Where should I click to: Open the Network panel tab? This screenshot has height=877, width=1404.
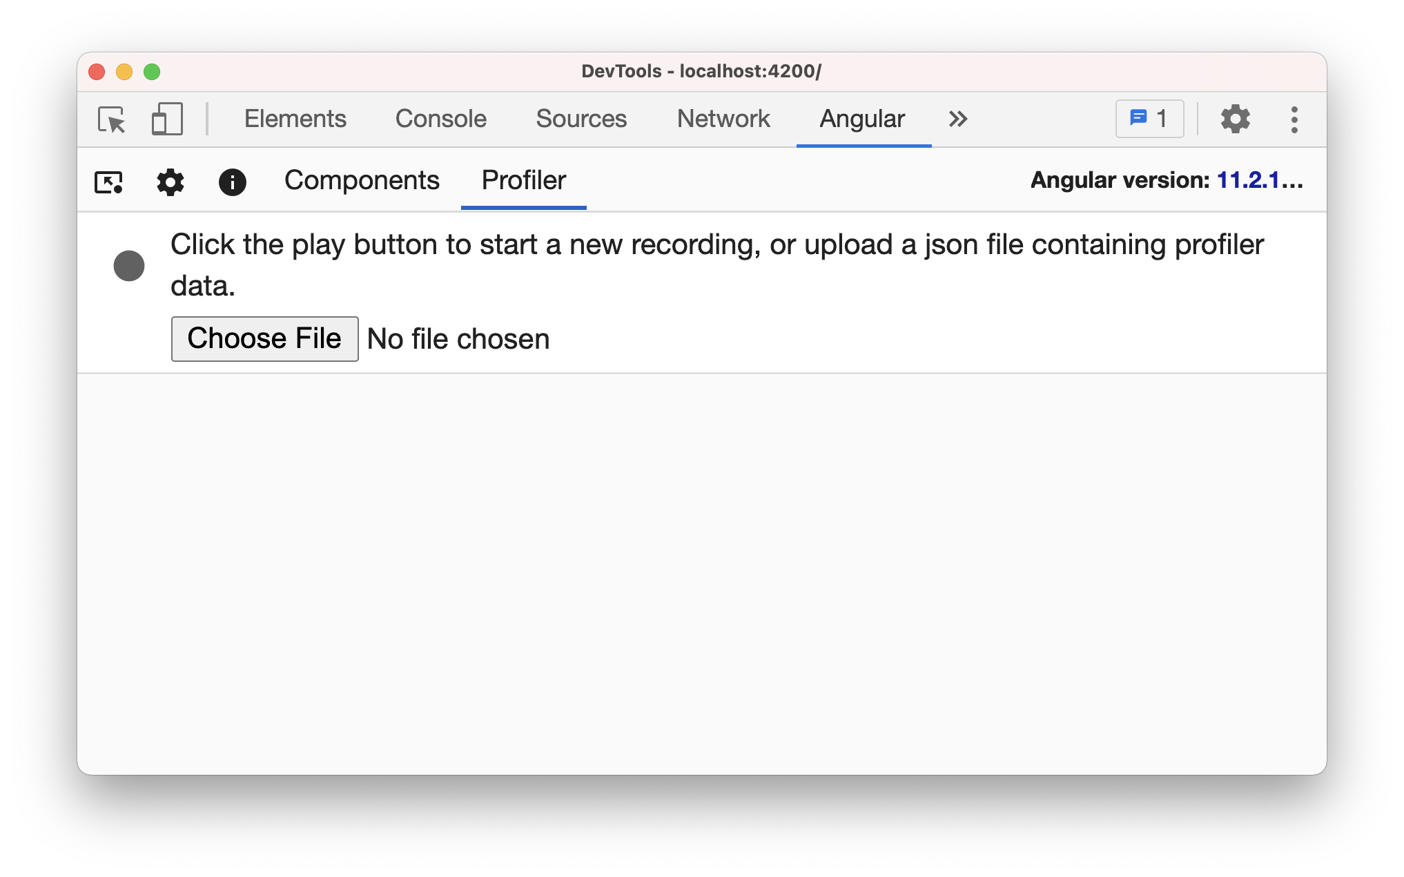(723, 118)
